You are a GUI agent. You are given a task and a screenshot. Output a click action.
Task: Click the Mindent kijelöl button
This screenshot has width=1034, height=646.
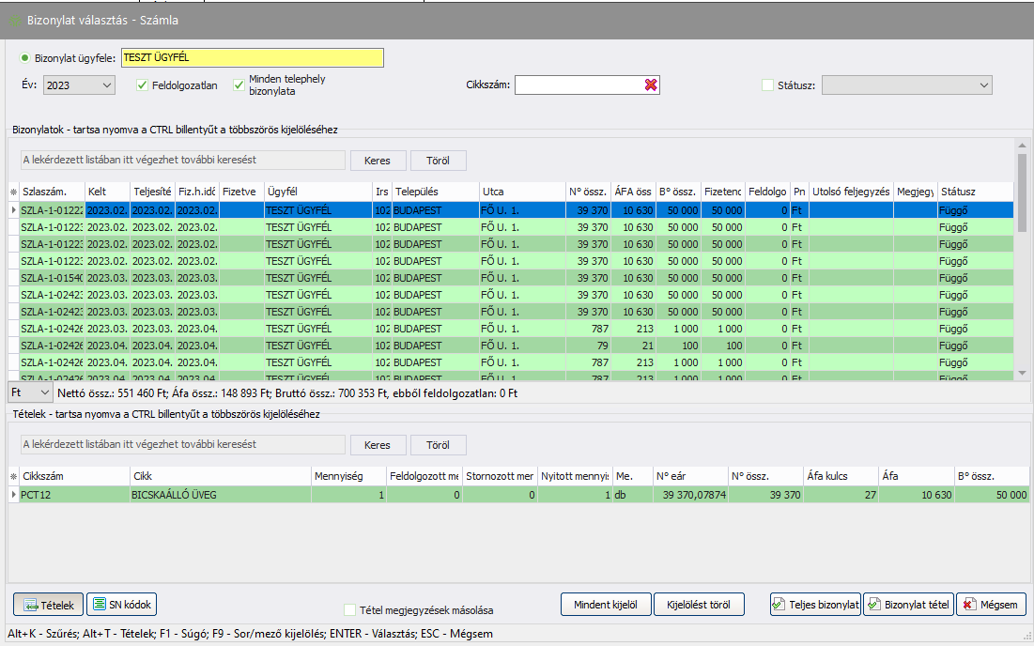pyautogui.click(x=605, y=605)
